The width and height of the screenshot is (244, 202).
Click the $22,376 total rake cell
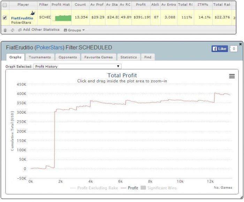[222, 17]
